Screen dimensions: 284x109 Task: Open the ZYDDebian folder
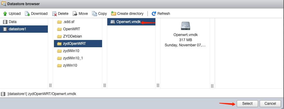pos(78,36)
